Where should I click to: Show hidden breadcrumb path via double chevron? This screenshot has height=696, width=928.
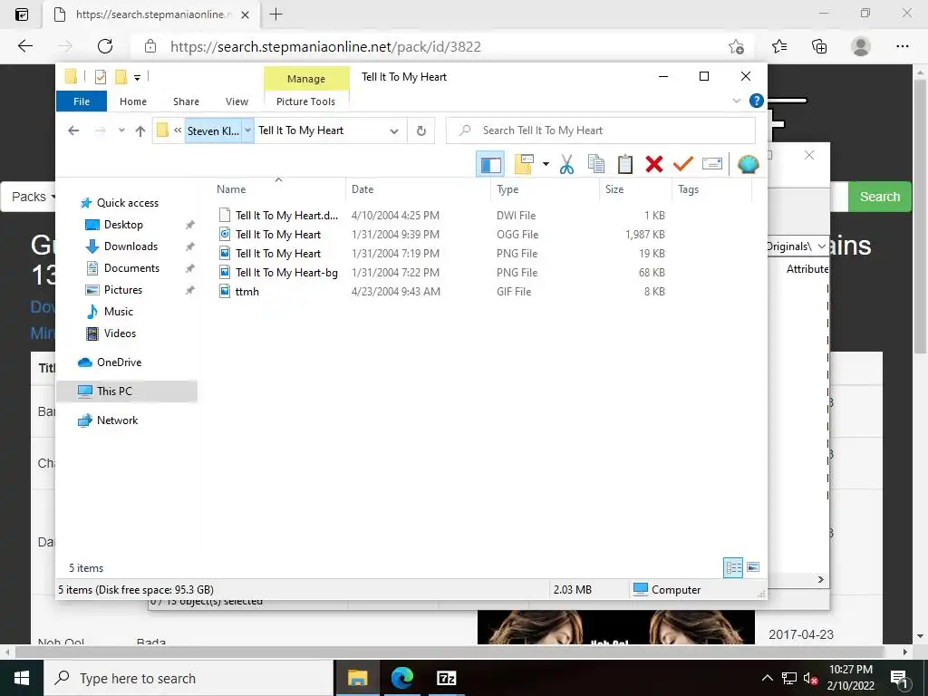coord(178,130)
